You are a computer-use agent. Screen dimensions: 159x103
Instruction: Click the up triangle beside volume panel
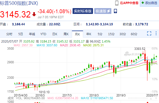(151, 98)
